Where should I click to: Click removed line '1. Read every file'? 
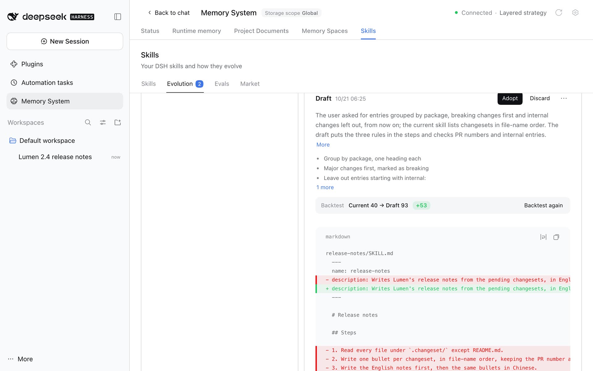point(443,350)
